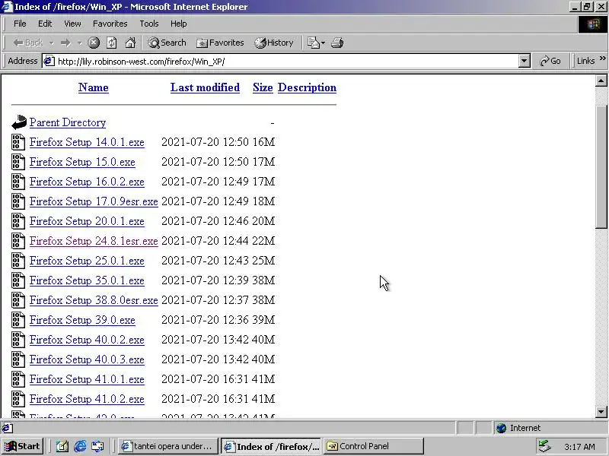Screen dimensions: 609x456
Task: Stop page loading with Stop icon
Action: 94,43
